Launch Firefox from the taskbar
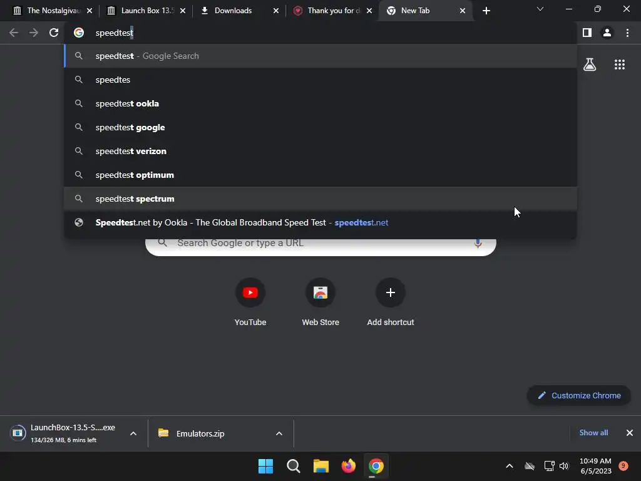The height and width of the screenshot is (481, 641). 348,466
